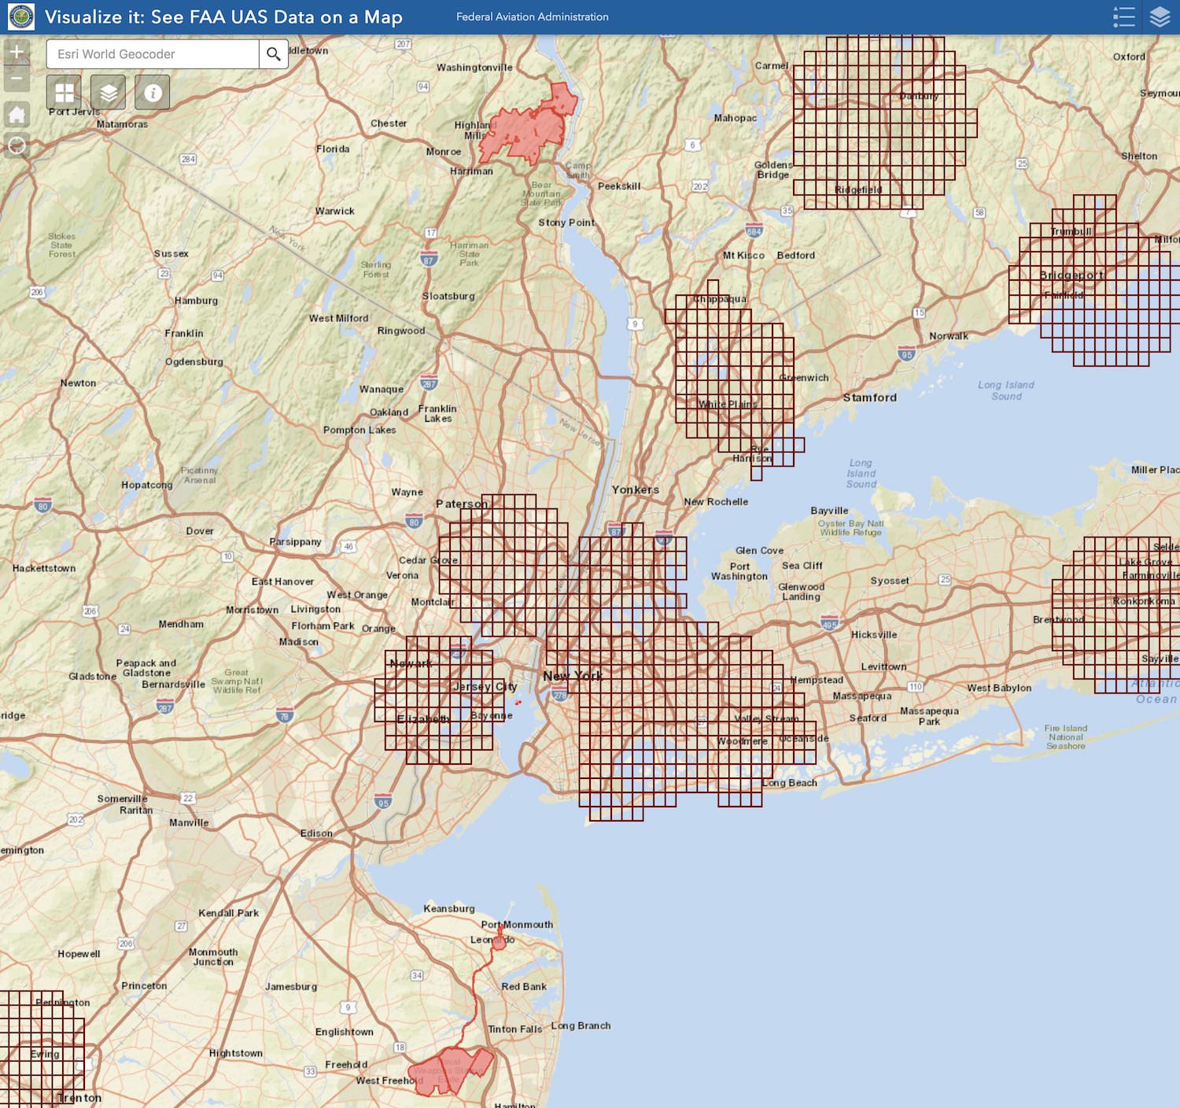Open the basemap gallery grid icon
This screenshot has height=1108, width=1180.
point(64,93)
